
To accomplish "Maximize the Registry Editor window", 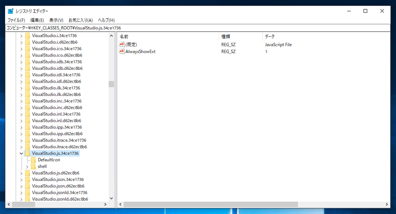I will coord(365,11).
